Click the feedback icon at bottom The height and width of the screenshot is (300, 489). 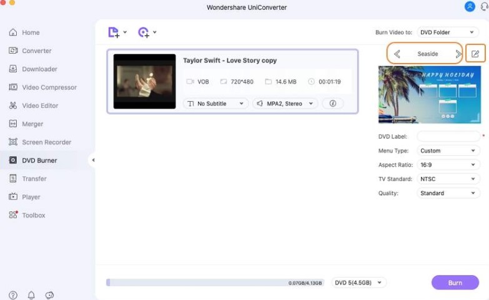click(x=49, y=295)
